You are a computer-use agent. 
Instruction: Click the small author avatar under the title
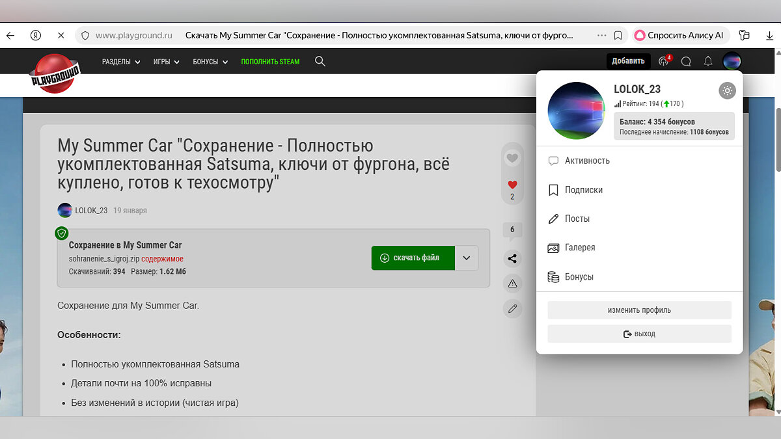65,210
